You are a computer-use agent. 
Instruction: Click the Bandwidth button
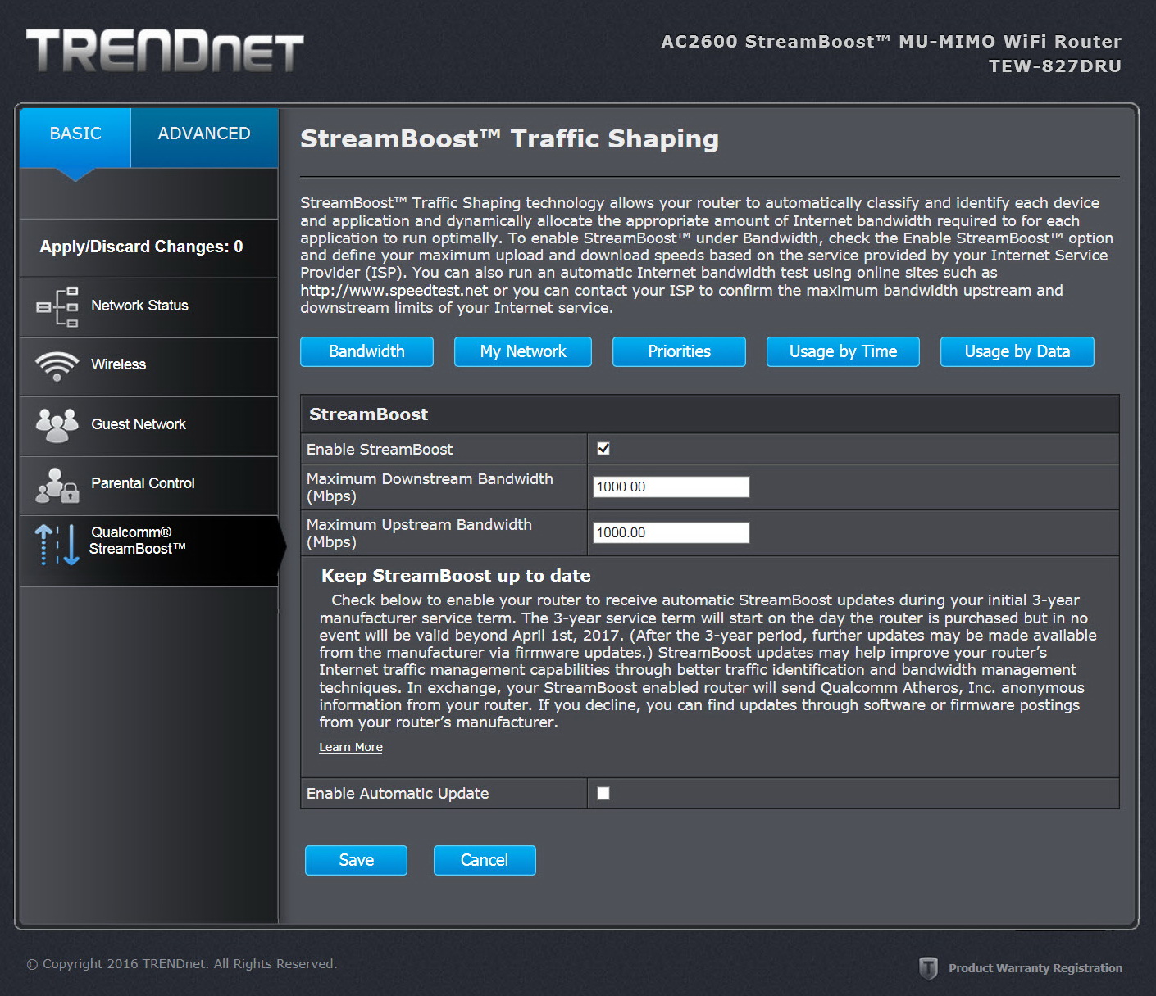(x=366, y=351)
